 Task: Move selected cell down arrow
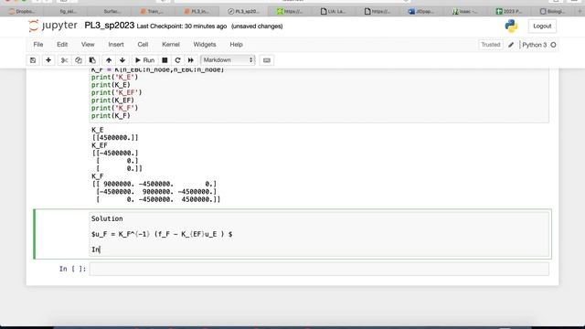pos(122,60)
